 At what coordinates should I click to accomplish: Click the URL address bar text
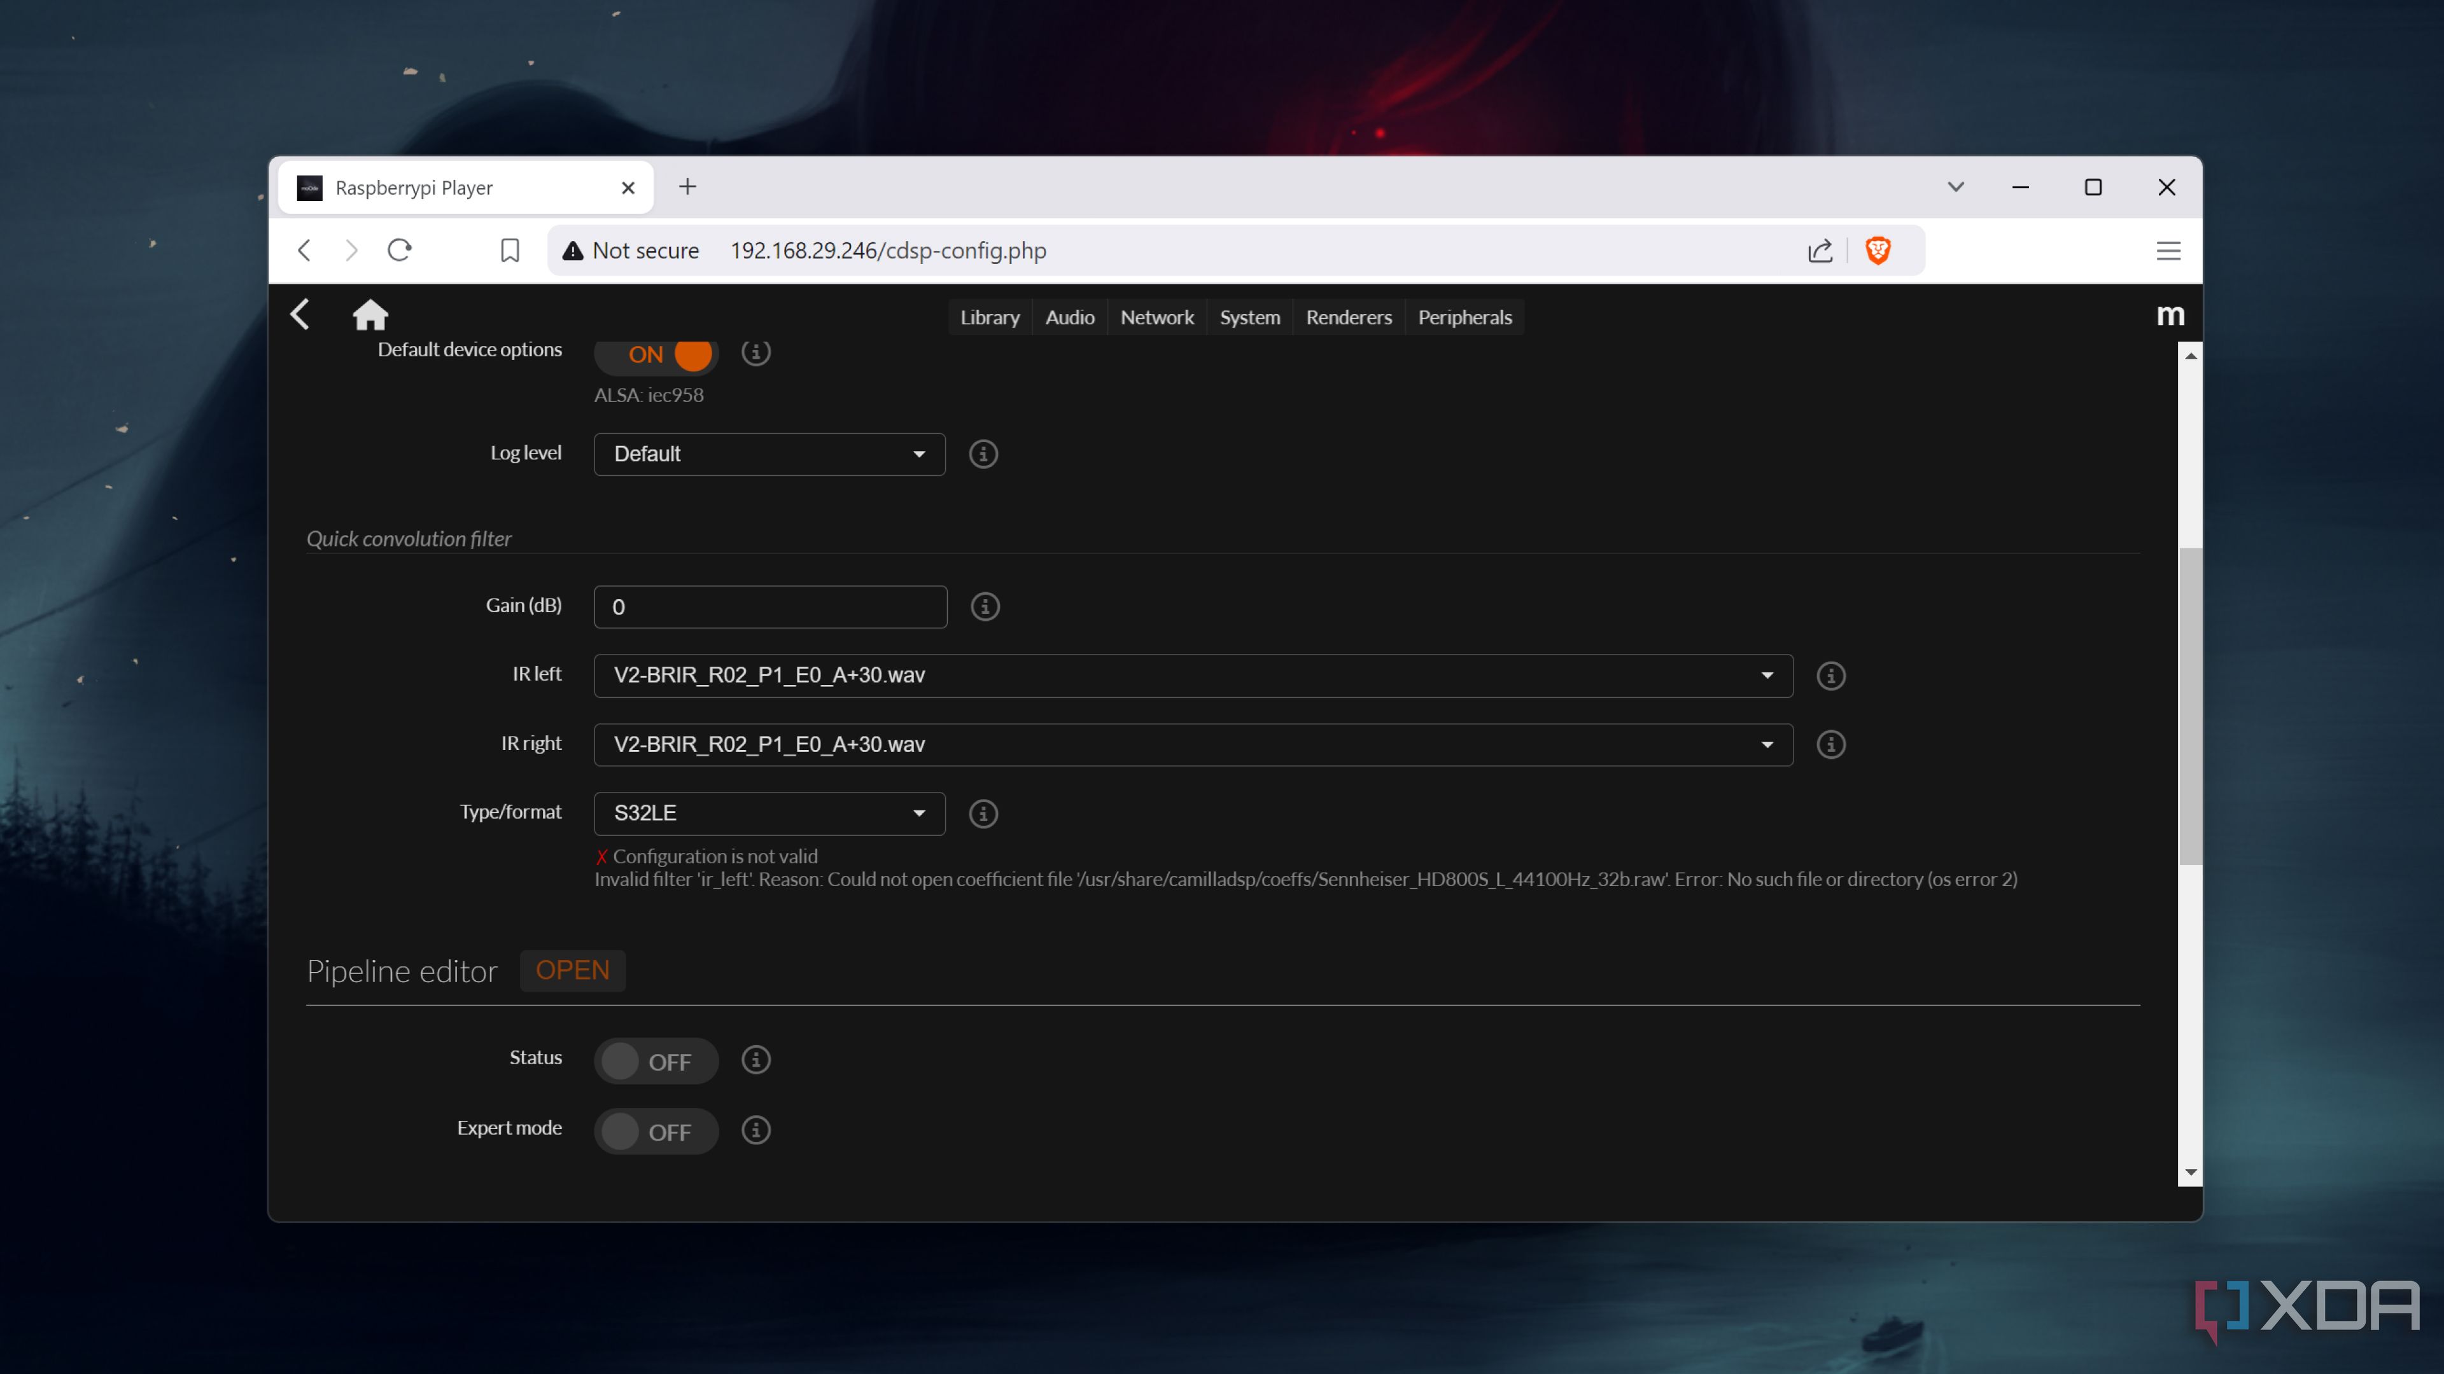pyautogui.click(x=888, y=251)
